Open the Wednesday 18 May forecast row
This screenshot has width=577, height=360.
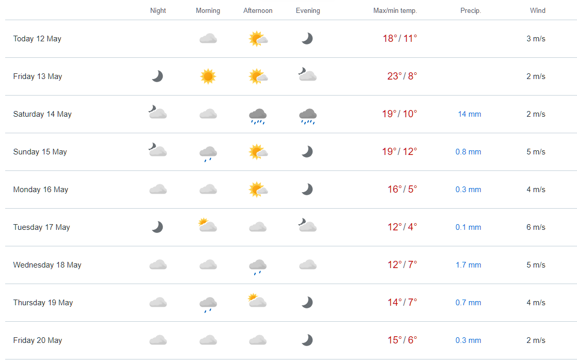click(291, 265)
